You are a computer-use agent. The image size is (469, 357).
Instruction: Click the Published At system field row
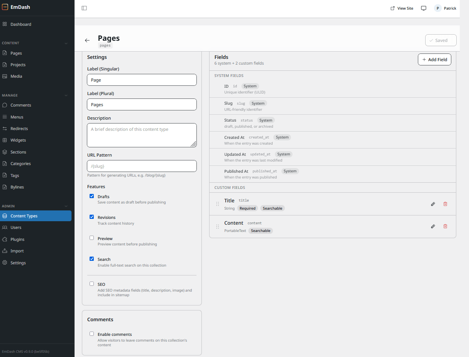click(x=333, y=174)
